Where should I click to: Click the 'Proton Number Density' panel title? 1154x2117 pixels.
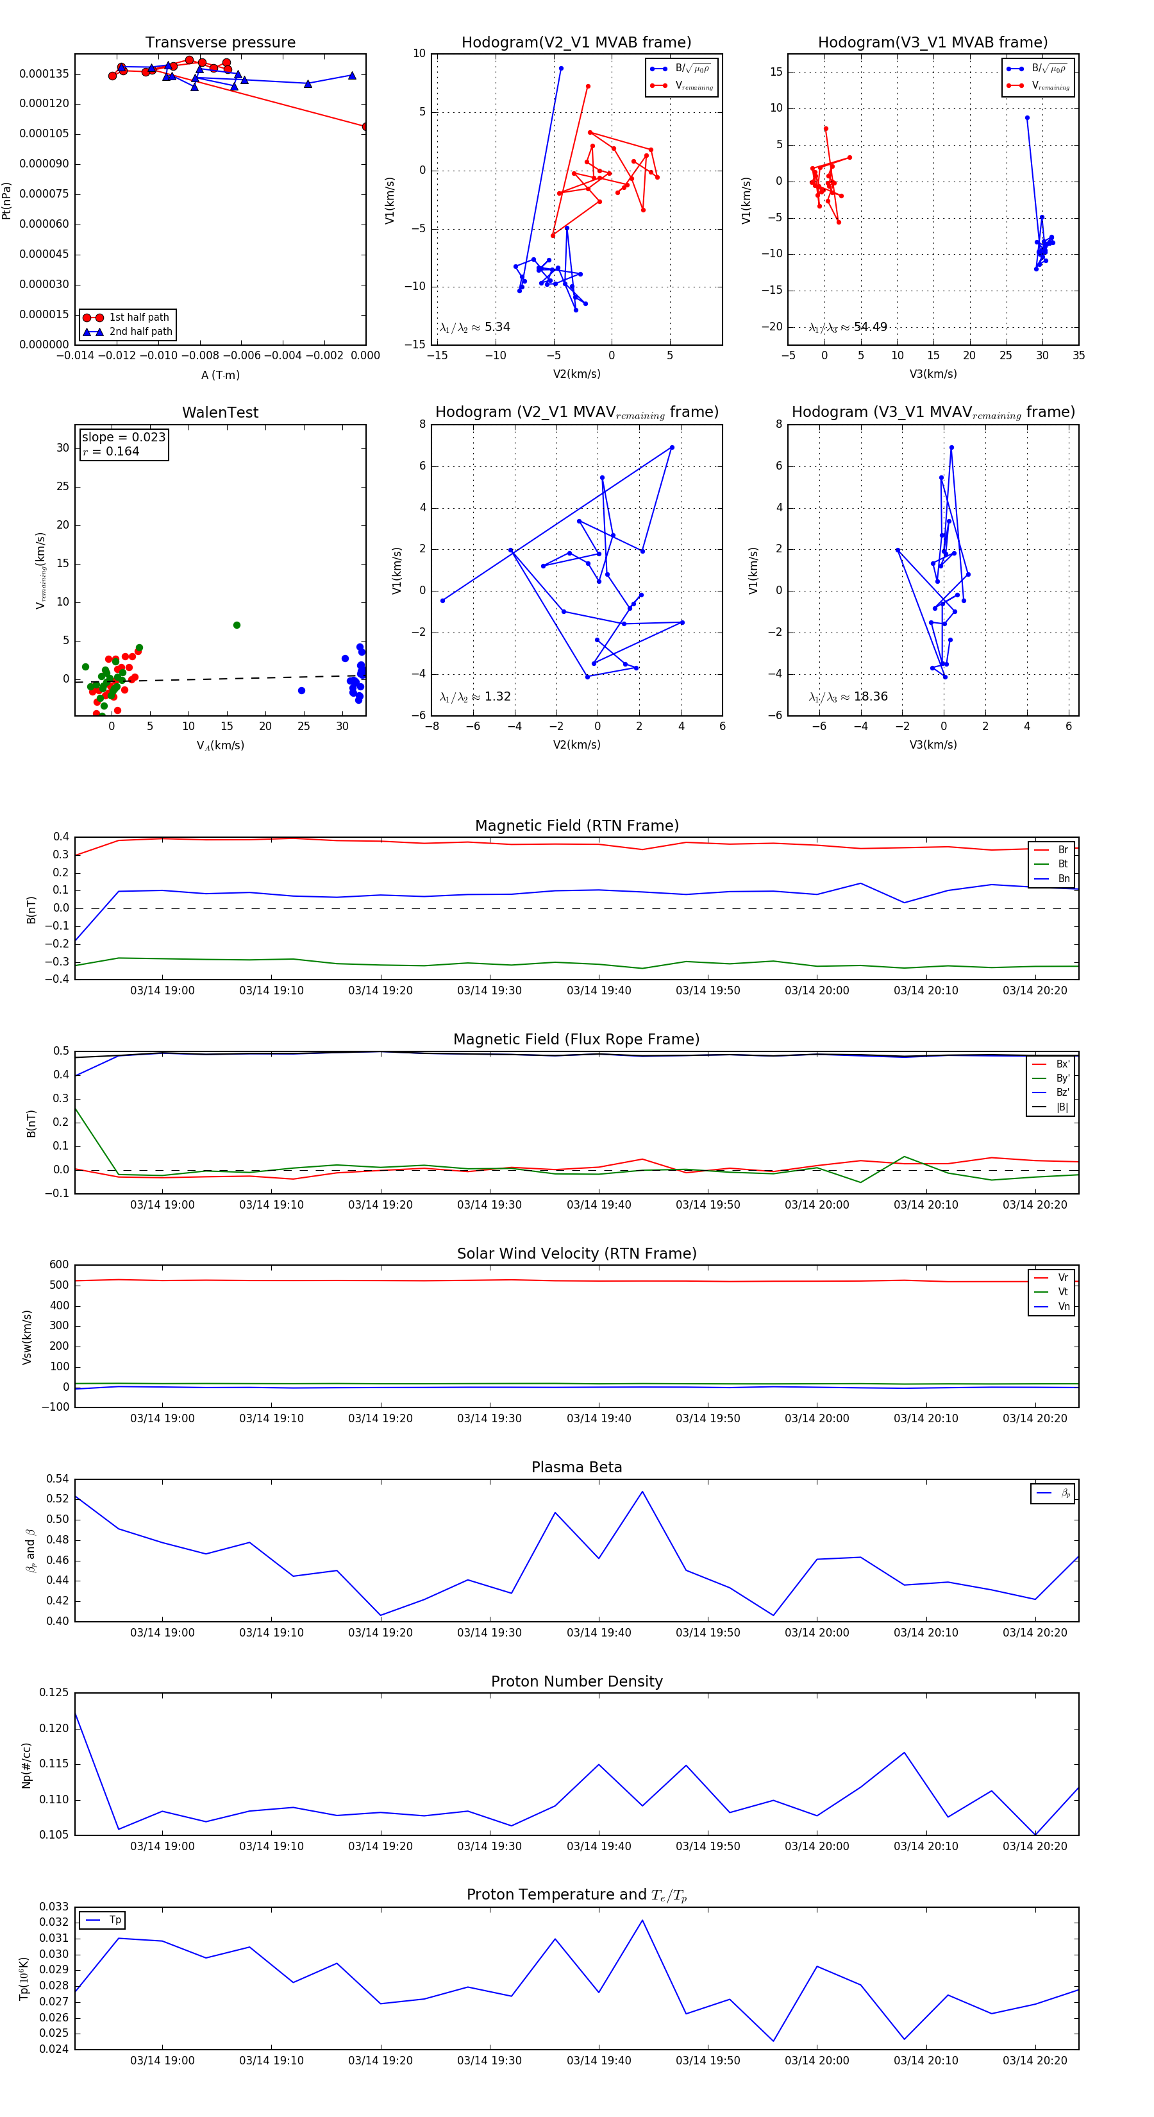tap(576, 1681)
